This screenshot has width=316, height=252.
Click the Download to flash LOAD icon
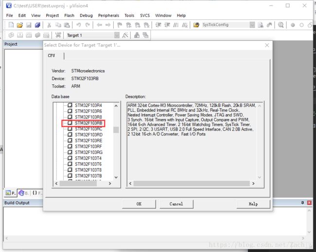(58, 35)
